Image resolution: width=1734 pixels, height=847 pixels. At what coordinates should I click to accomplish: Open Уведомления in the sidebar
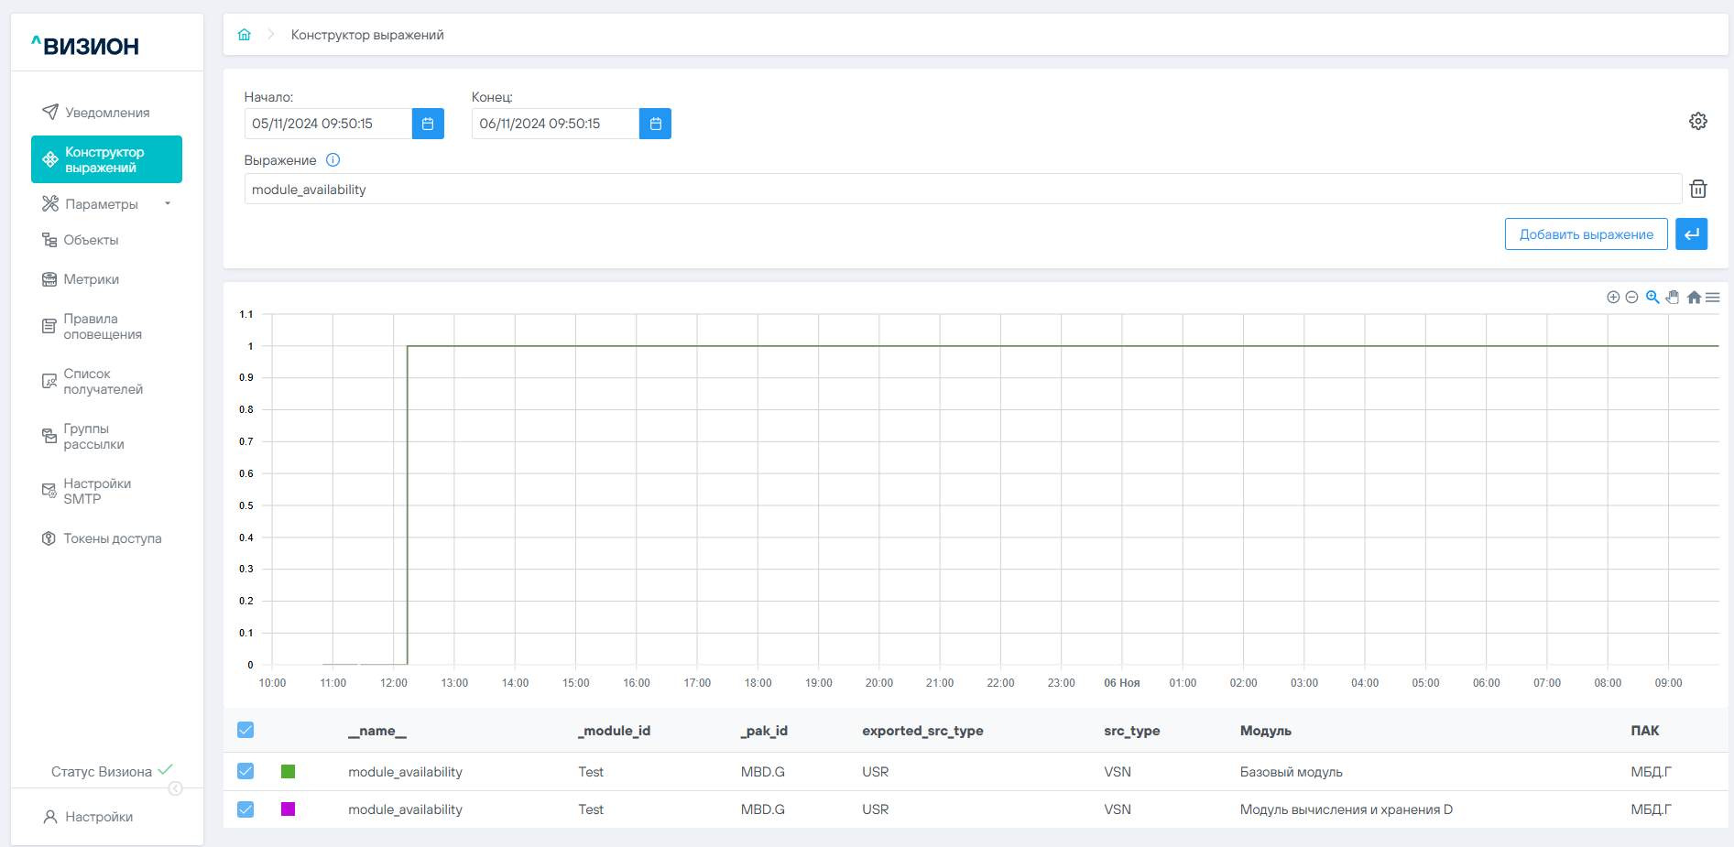tap(106, 113)
